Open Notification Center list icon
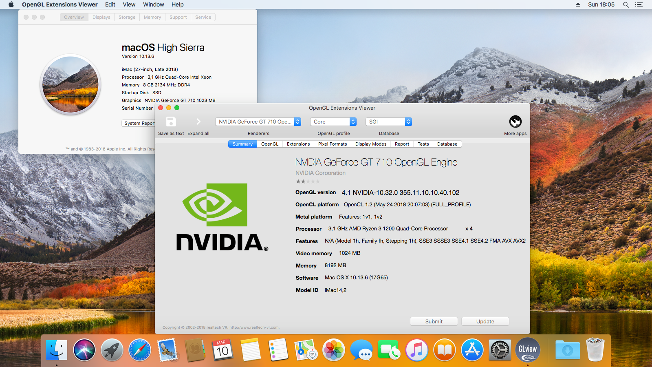652x367 pixels. tap(639, 4)
